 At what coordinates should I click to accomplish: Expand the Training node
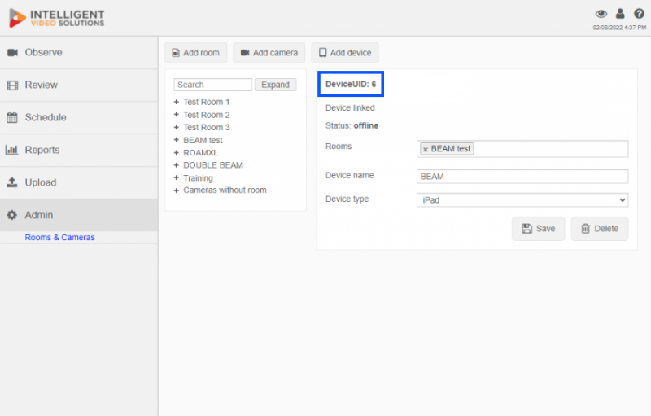click(x=176, y=177)
